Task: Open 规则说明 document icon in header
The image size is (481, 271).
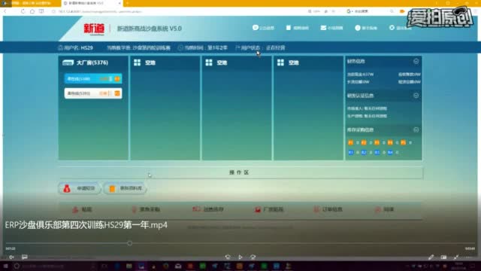Action: (x=289, y=28)
